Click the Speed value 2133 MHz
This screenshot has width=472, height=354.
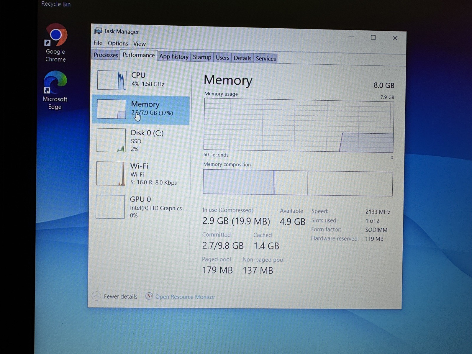pos(378,212)
